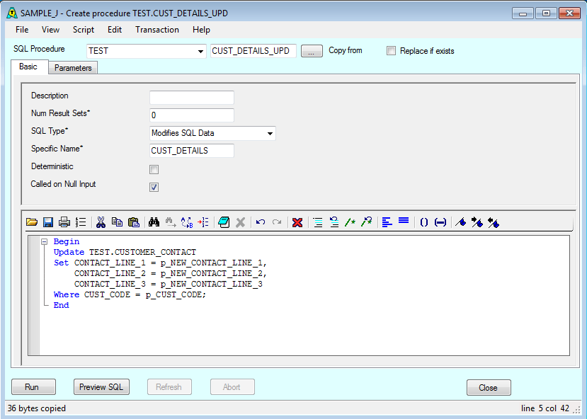
Task: Click the Specific Name field CUST_DETAILS
Action: point(192,151)
